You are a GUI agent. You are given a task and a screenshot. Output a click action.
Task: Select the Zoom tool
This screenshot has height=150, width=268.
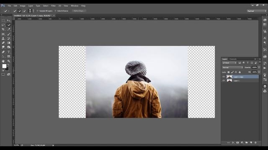[x=9, y=61]
